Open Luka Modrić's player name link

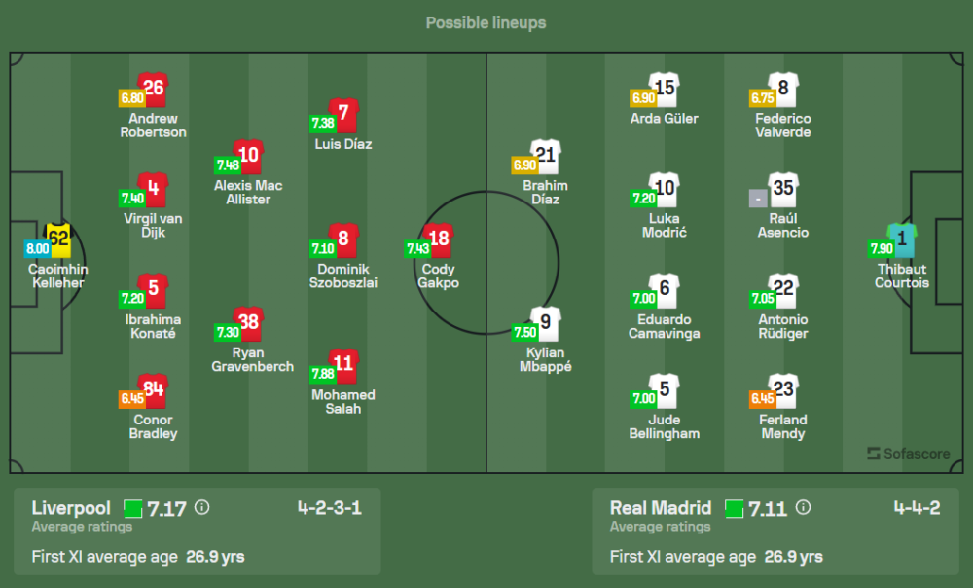click(665, 226)
